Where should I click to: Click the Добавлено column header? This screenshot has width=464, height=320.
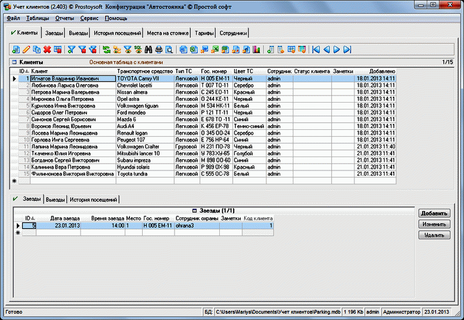(375, 71)
